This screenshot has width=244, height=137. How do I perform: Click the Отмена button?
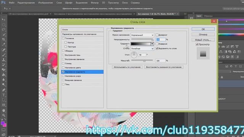(x=203, y=35)
